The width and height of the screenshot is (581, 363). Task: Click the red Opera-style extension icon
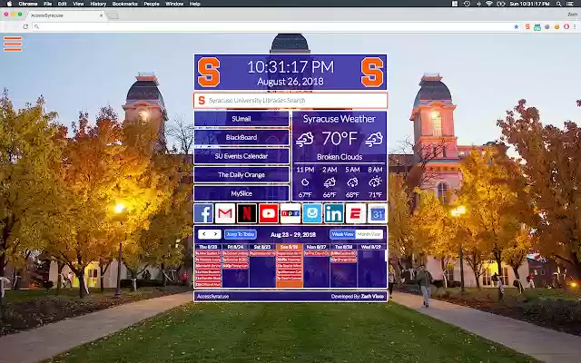click(566, 26)
